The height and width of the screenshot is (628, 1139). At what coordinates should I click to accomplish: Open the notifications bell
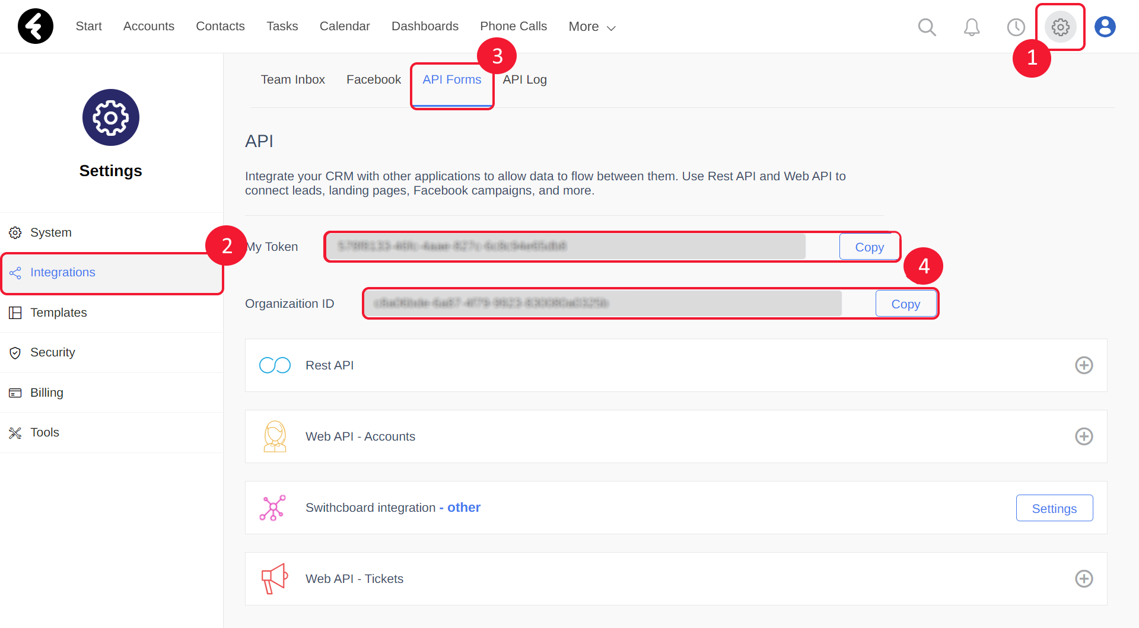pyautogui.click(x=972, y=27)
